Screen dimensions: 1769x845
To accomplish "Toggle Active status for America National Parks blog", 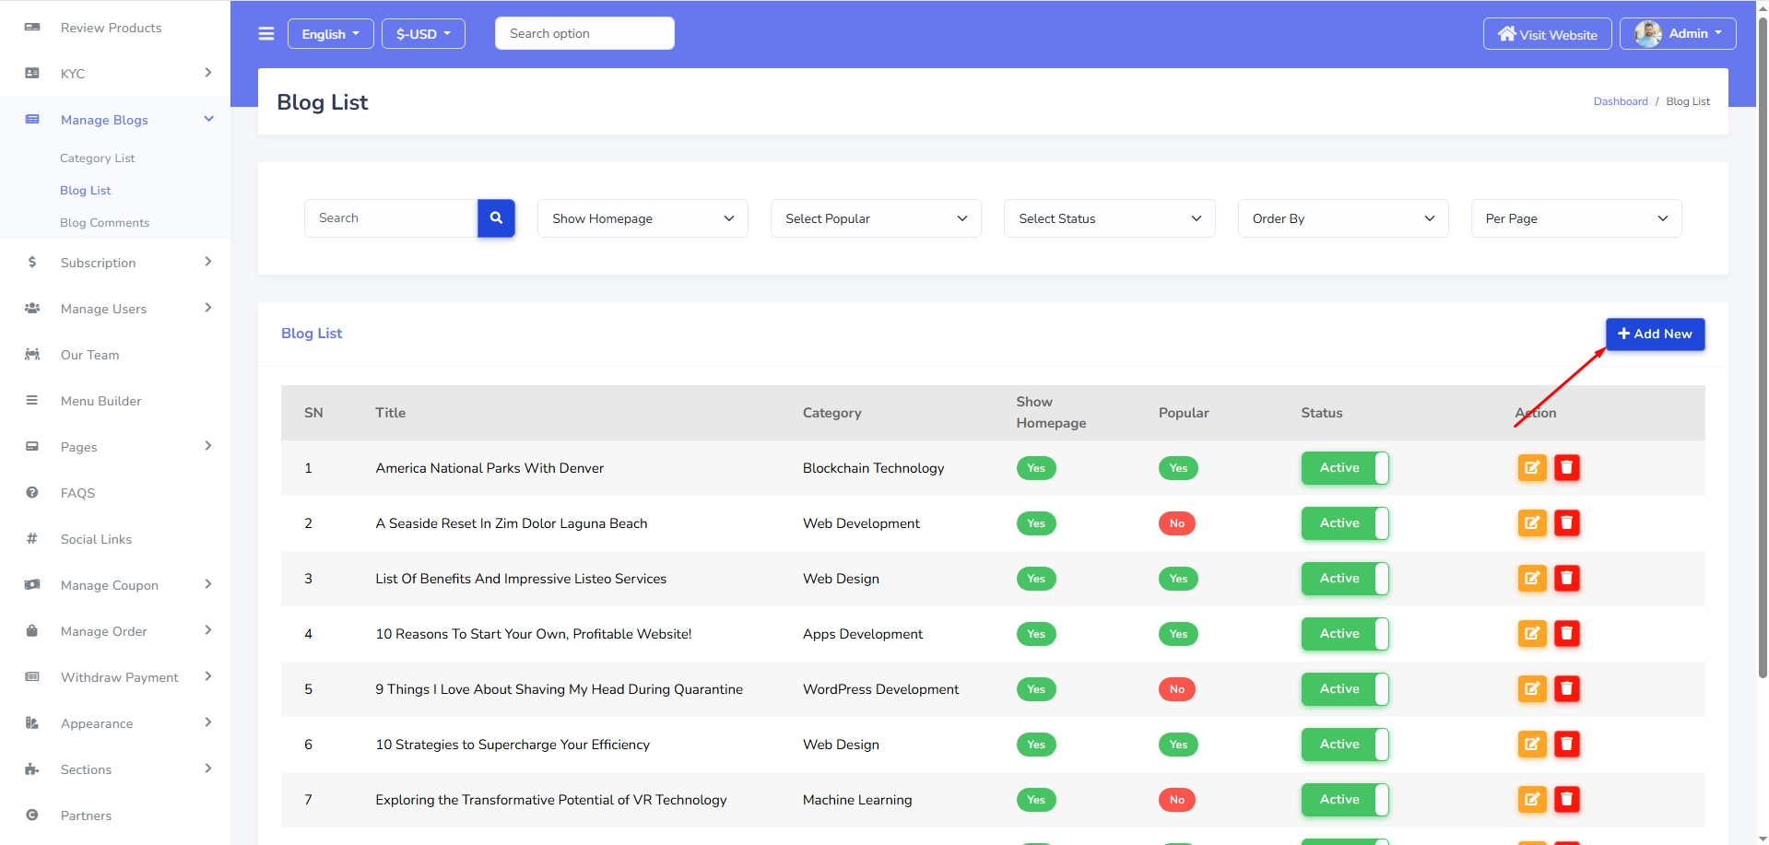I will (x=1345, y=468).
